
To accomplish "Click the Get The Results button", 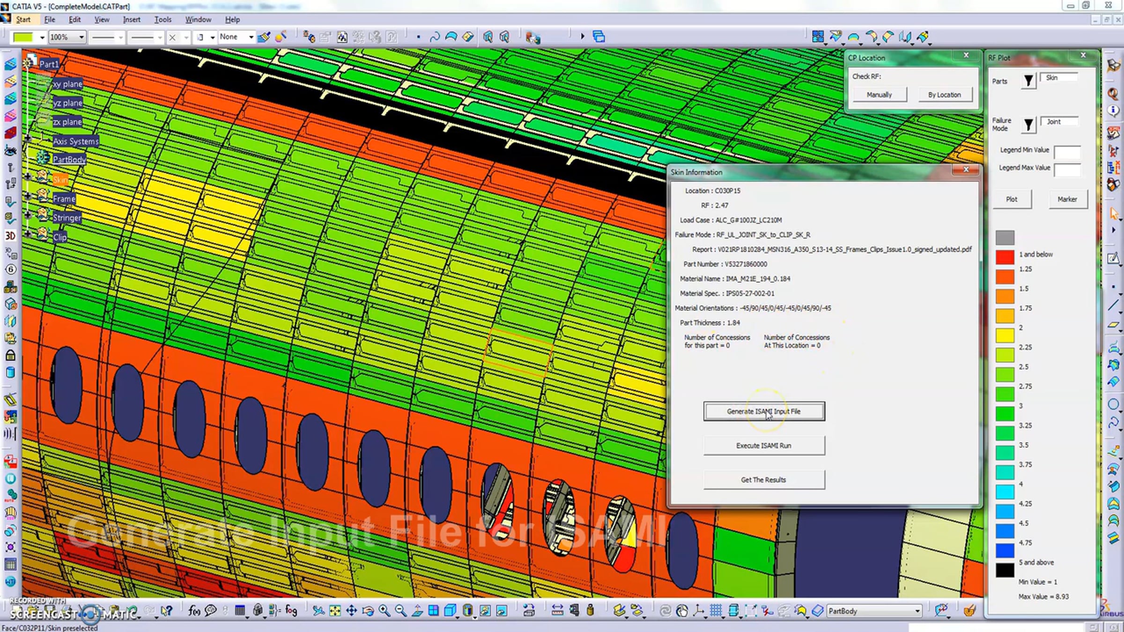I will click(764, 480).
